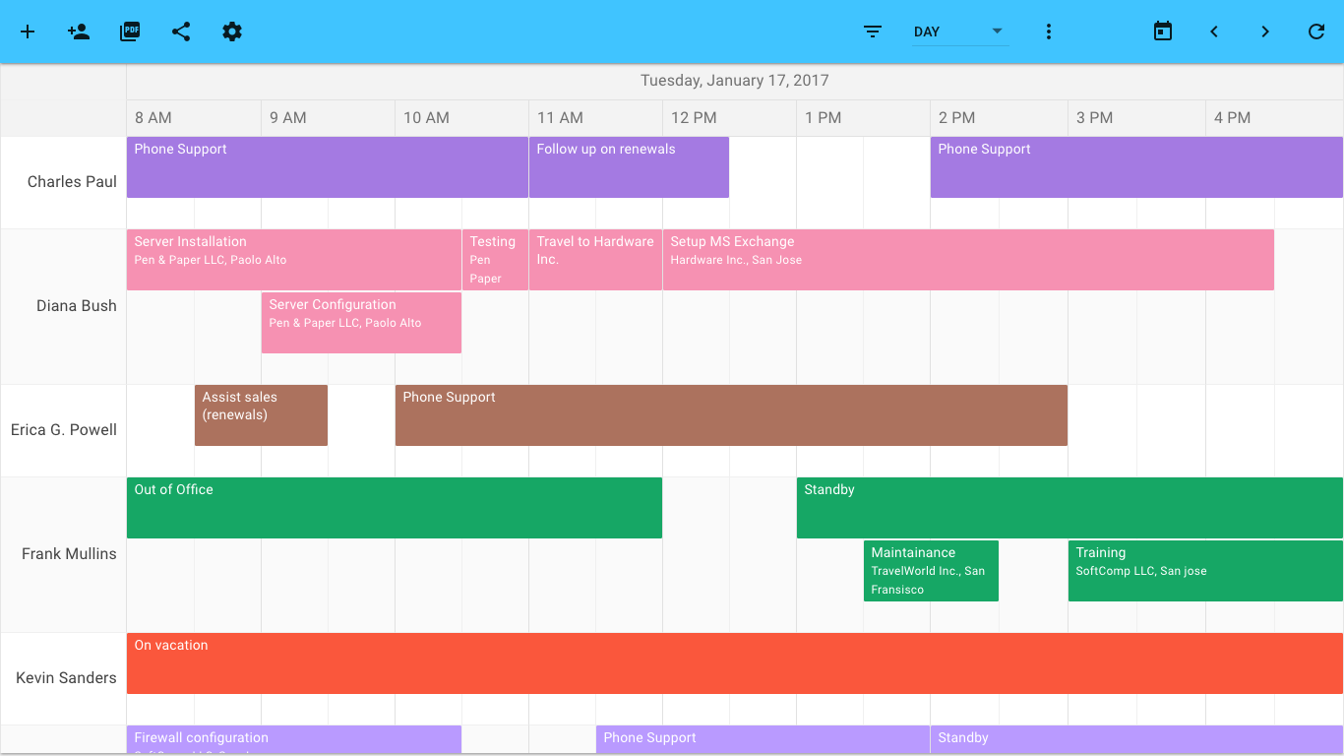Open Setup MS Exchange event
The width and height of the screenshot is (1344, 756).
click(x=968, y=260)
